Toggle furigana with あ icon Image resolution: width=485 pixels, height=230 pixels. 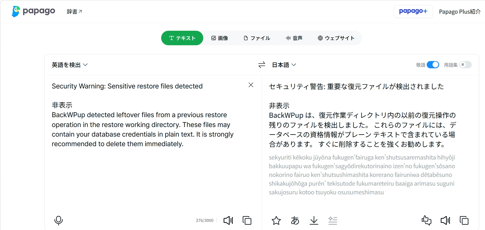tap(295, 221)
